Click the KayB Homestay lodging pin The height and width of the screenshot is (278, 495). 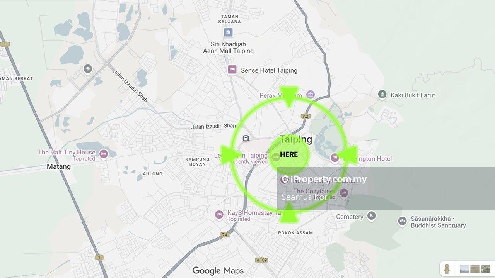[219, 215]
